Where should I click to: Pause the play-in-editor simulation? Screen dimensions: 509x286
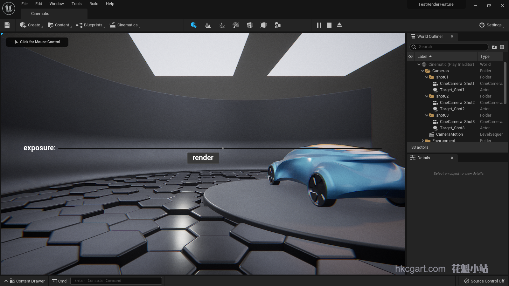coord(319,25)
